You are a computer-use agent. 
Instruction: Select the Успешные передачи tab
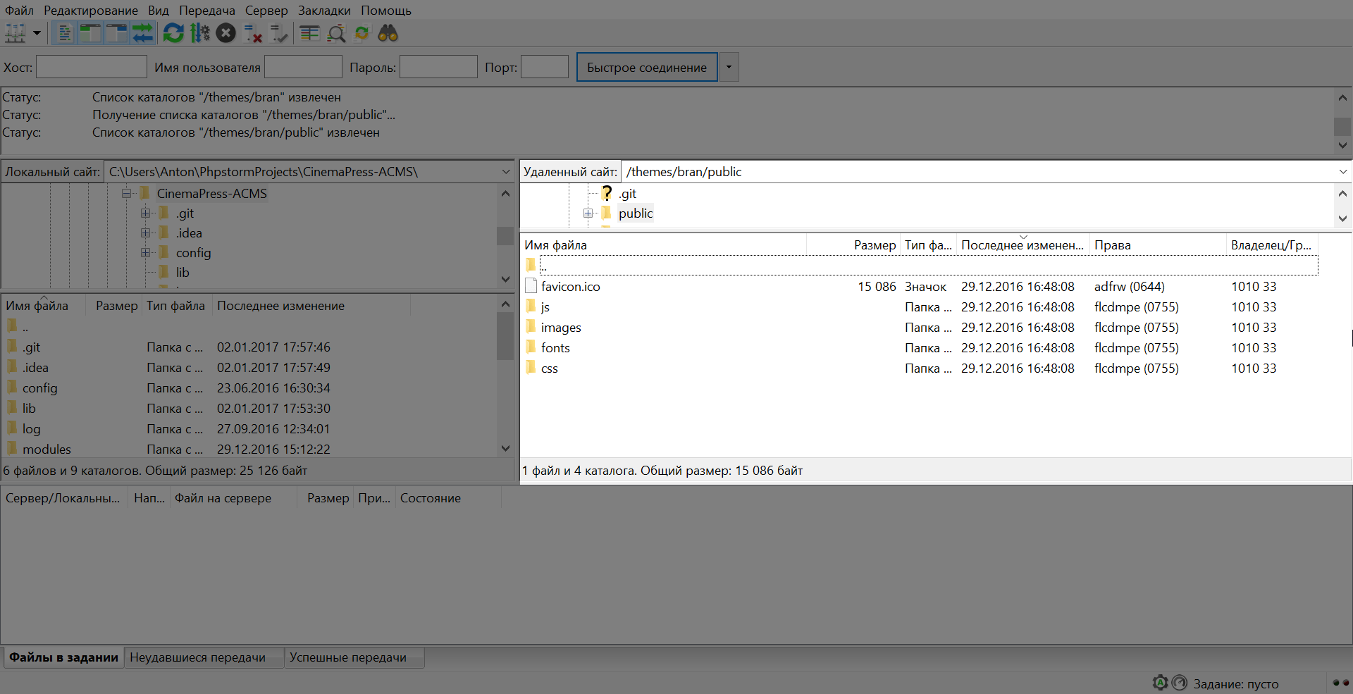click(x=348, y=657)
